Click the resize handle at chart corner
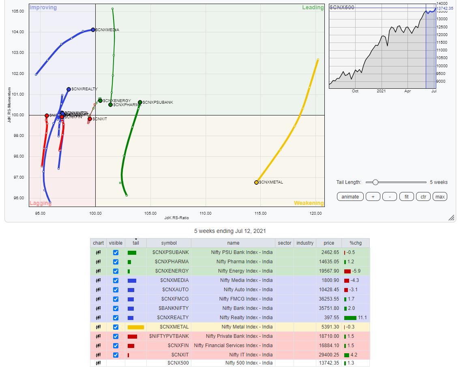 pos(451,218)
